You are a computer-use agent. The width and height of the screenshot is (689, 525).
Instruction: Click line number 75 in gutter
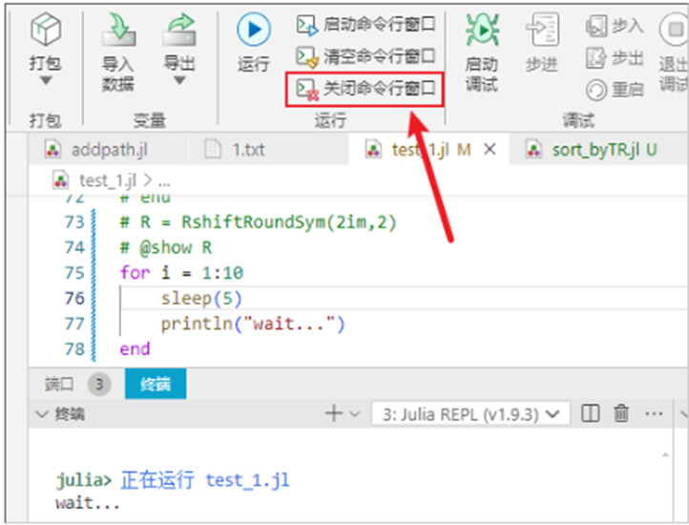tap(74, 273)
